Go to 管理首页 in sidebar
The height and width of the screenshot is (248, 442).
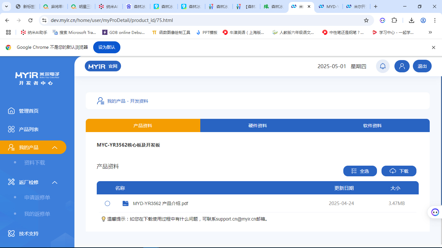pyautogui.click(x=28, y=111)
